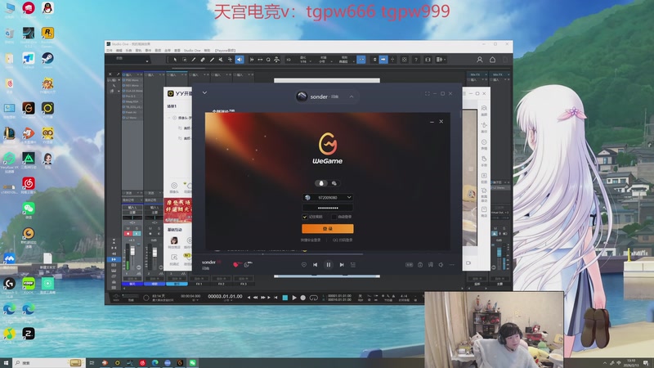Select the Listen speaker tool in Studio One

point(240,60)
